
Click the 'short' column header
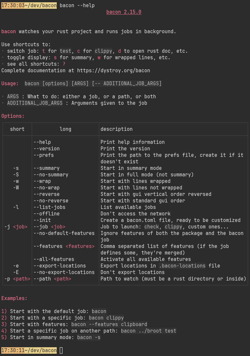[17, 129]
